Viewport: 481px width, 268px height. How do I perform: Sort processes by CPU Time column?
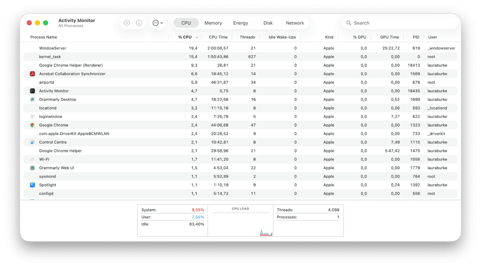click(x=218, y=37)
